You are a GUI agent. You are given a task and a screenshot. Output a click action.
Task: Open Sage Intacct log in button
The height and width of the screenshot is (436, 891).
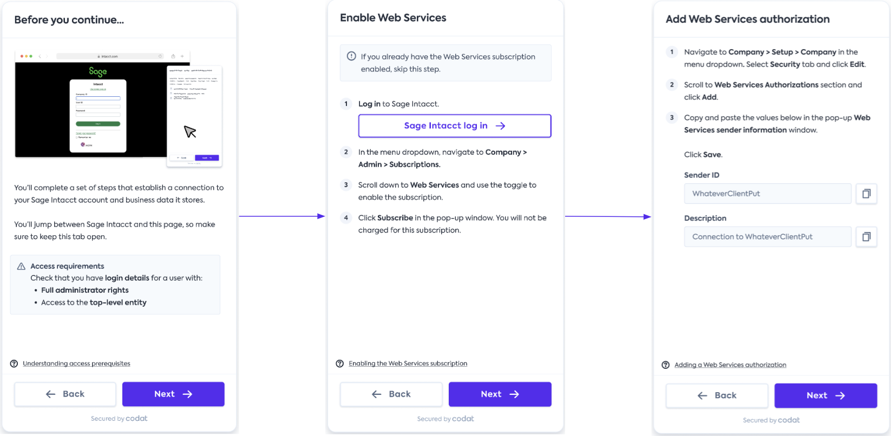click(455, 125)
